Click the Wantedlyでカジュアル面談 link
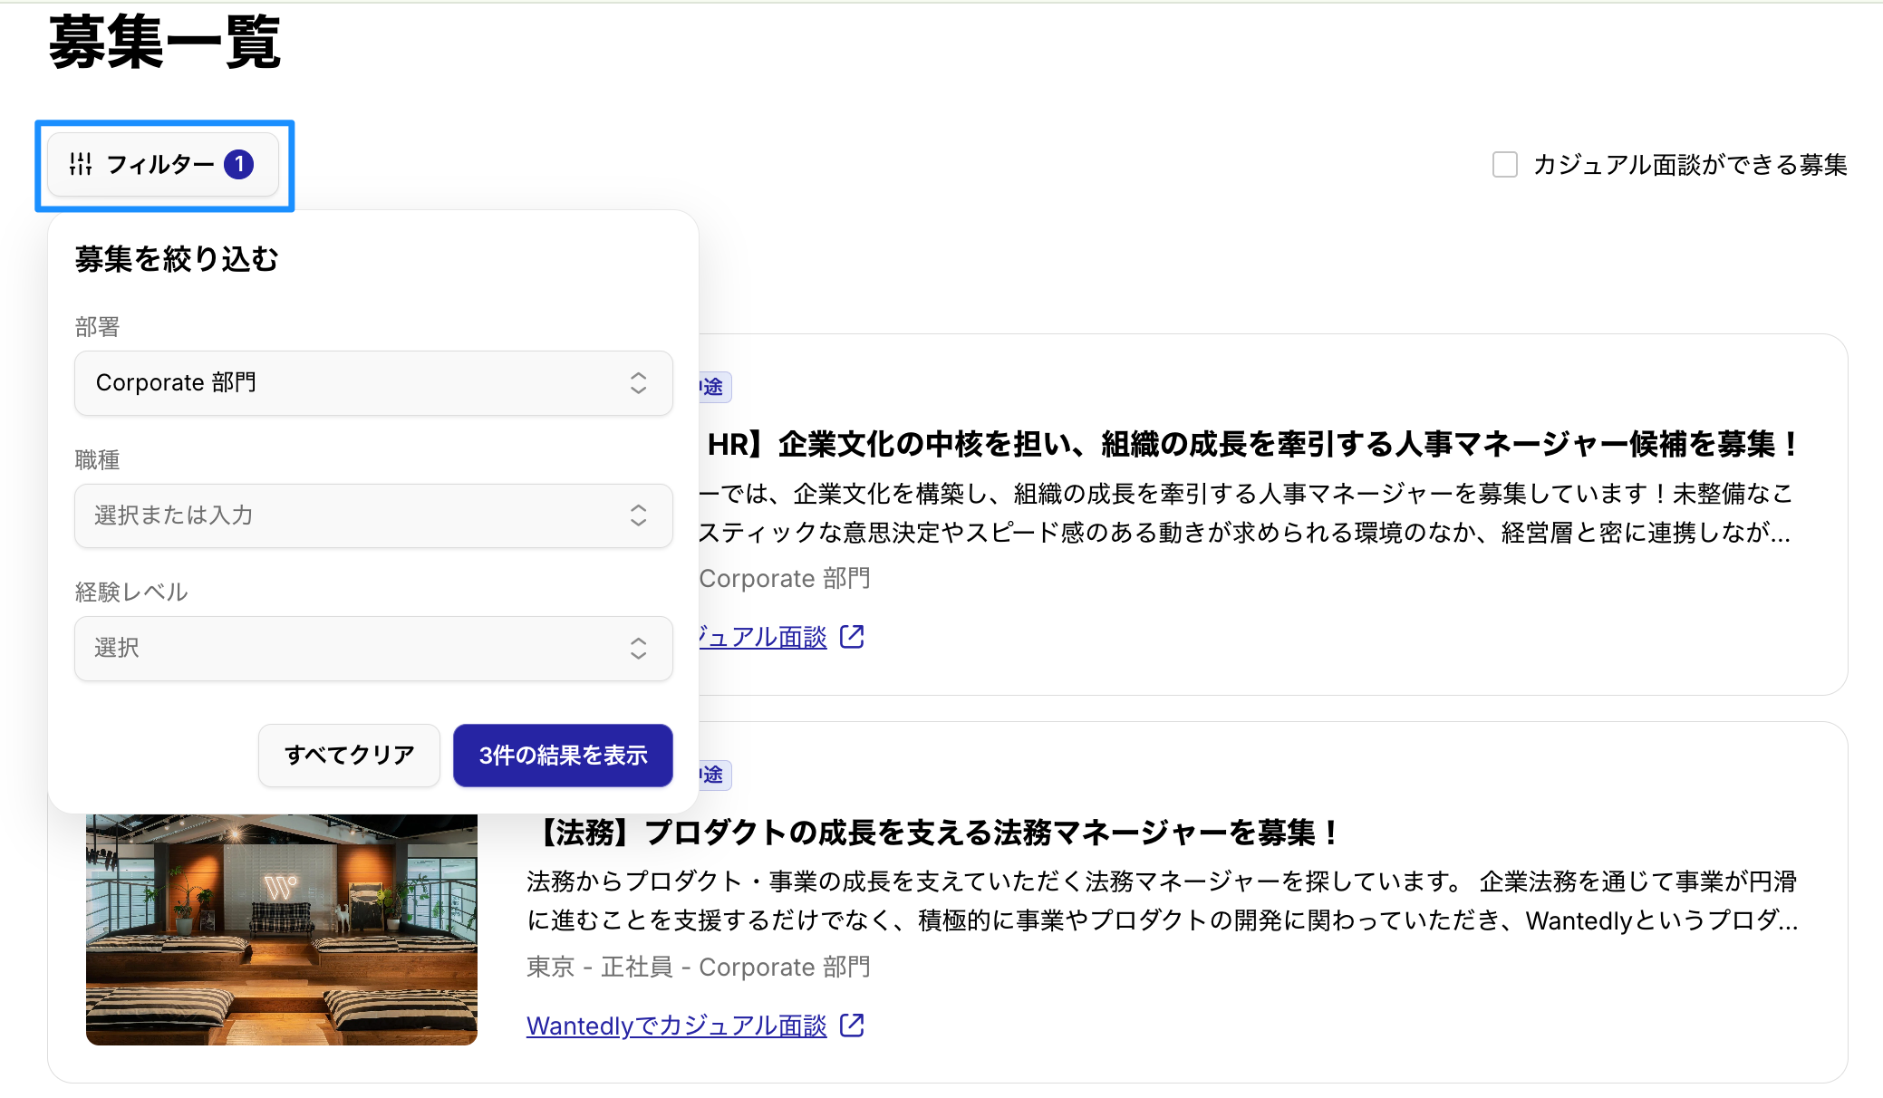 click(x=676, y=1026)
